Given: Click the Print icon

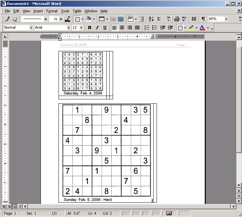Looking at the screenshot, I should click(177, 19).
